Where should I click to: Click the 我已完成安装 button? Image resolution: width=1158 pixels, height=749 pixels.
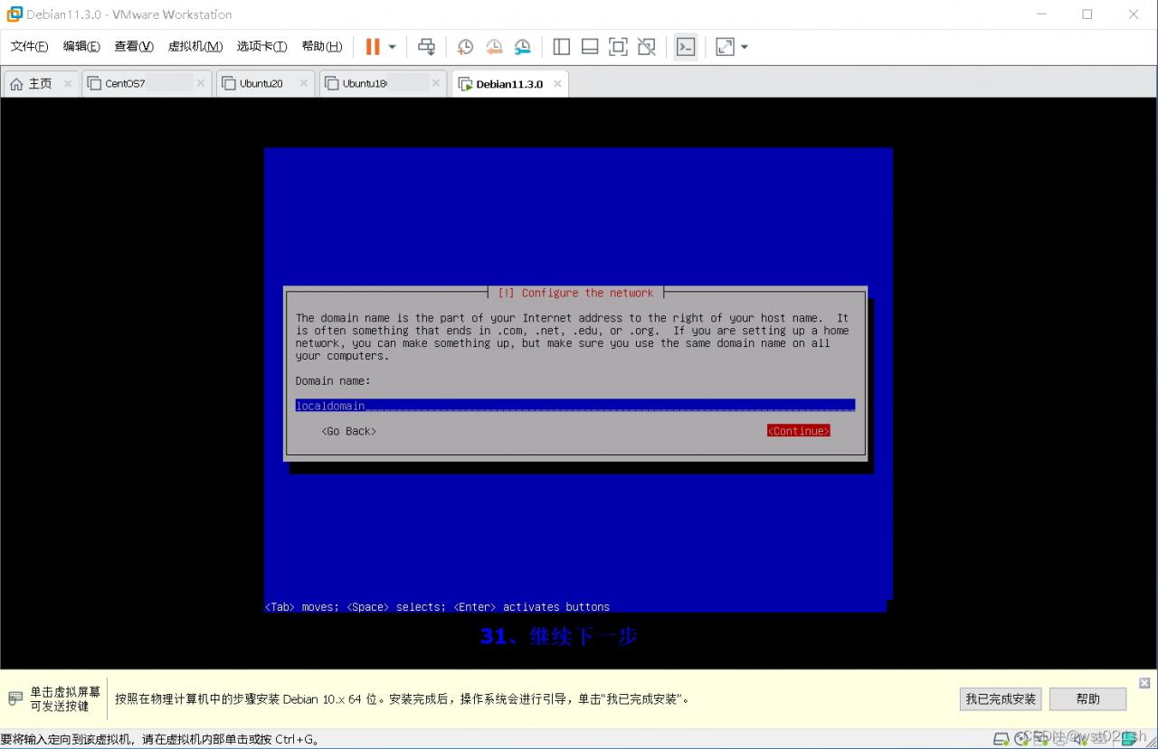pos(1001,699)
